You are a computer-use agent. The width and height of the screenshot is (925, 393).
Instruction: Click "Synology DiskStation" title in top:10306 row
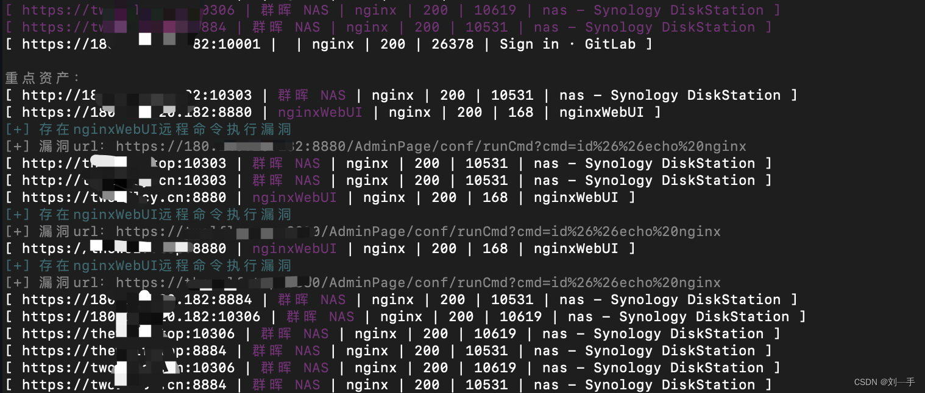[678, 334]
